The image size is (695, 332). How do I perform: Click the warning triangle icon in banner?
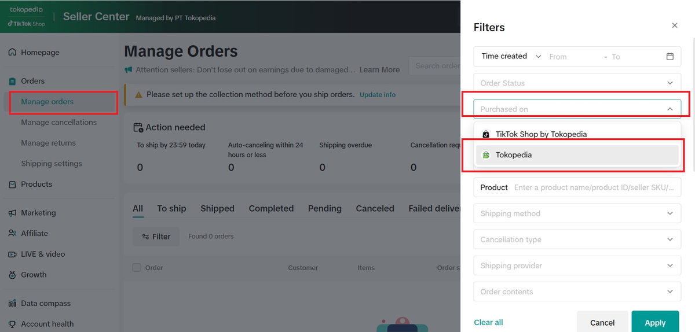pos(138,94)
